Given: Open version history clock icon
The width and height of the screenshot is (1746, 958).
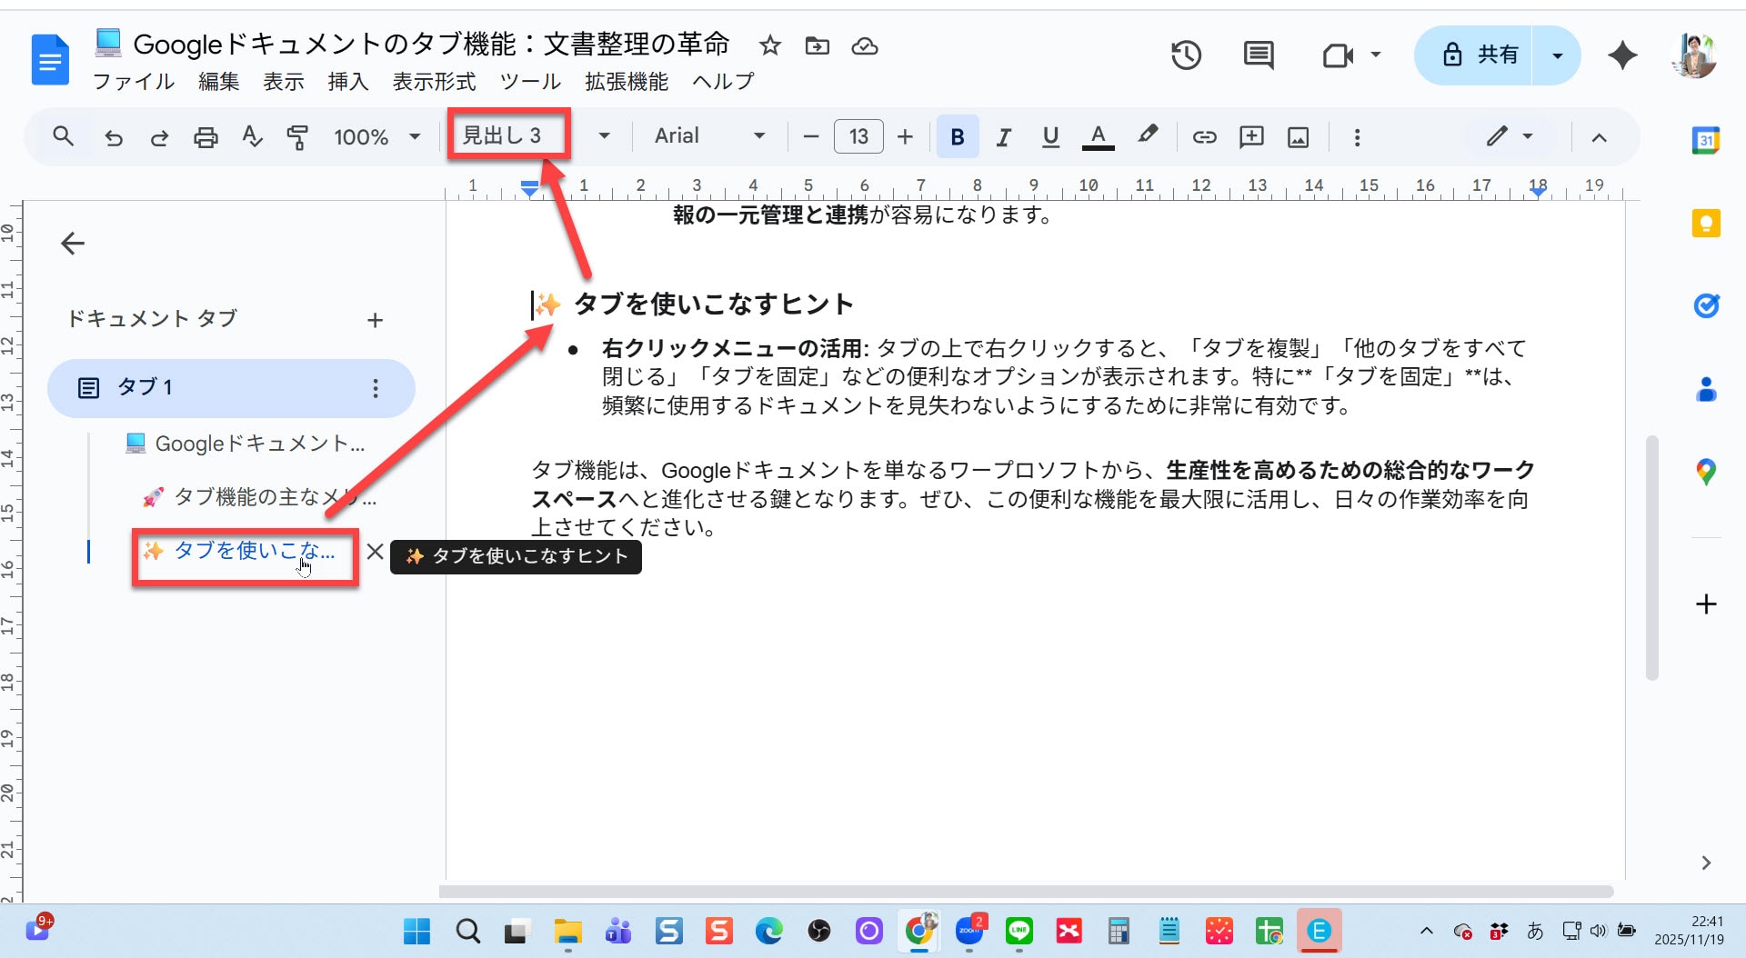Looking at the screenshot, I should pyautogui.click(x=1186, y=55).
